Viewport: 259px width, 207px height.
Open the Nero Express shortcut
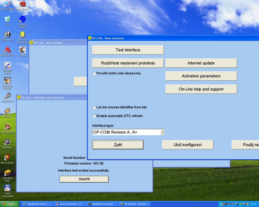[7, 159]
